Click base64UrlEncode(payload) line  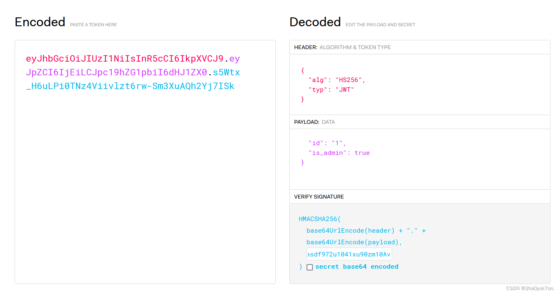coord(354,242)
